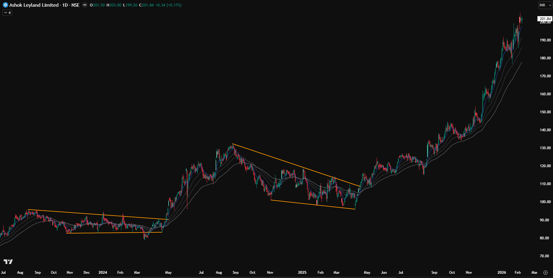Click the +0.34 (+0.17%) change value
This screenshot has height=278, width=553.
tap(168, 5)
